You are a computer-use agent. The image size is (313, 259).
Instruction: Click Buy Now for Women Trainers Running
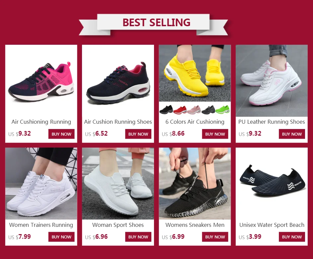[61, 237]
